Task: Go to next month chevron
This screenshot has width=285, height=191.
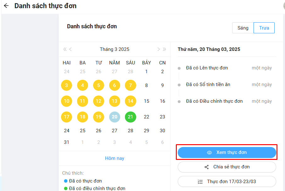Action: click(159, 49)
